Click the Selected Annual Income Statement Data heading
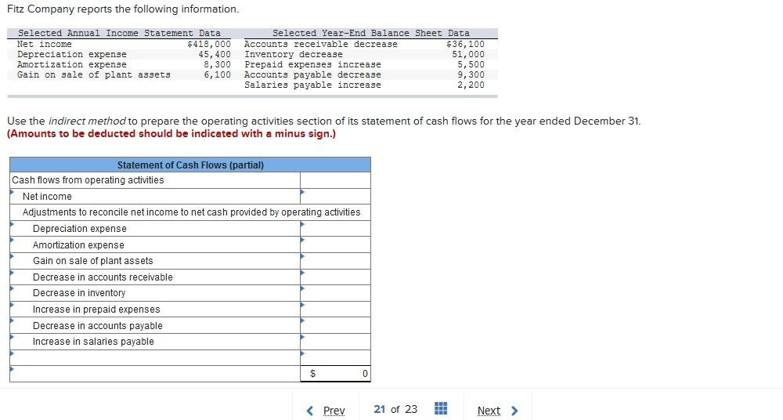Image resolution: width=783 pixels, height=420 pixels. coord(119,33)
